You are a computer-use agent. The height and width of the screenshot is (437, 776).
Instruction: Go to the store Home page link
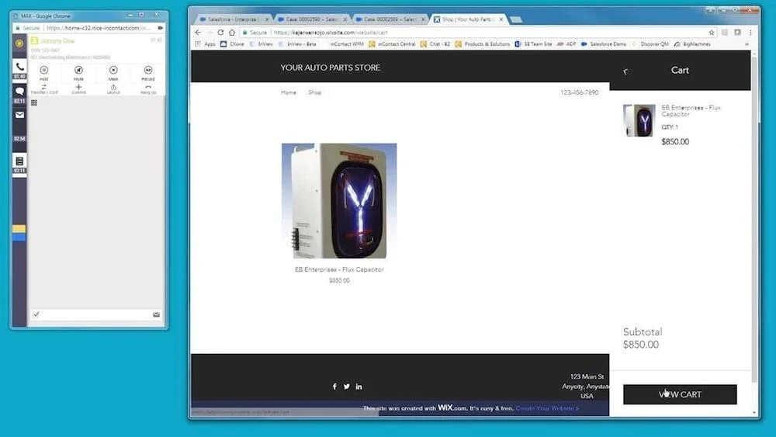click(x=289, y=92)
